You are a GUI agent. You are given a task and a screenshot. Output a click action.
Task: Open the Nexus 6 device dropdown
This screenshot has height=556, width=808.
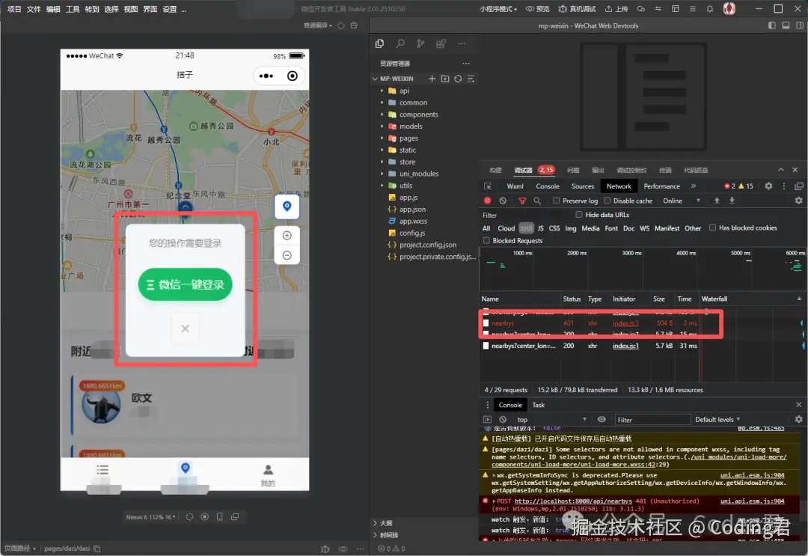pyautogui.click(x=150, y=517)
